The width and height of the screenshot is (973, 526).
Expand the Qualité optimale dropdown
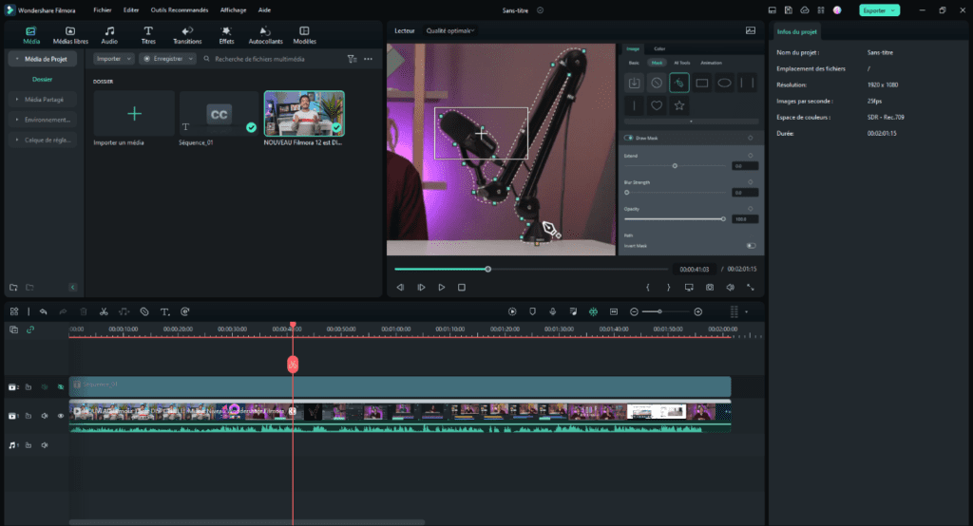pos(450,30)
